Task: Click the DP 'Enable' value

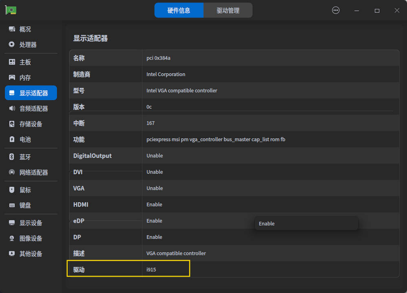Action: pyautogui.click(x=154, y=237)
